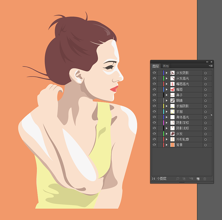Image resolution: width=222 pixels, height=220 pixels.
Task: Create a new sublayer using bottom icon
Action: (x=191, y=179)
